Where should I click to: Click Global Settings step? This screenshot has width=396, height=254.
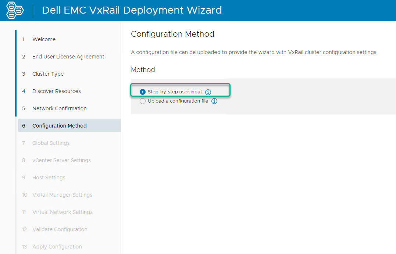pyautogui.click(x=51, y=143)
